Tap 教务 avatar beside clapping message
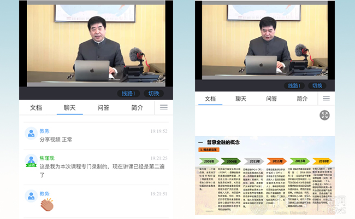The height and width of the screenshot is (219, 355). 31,196
